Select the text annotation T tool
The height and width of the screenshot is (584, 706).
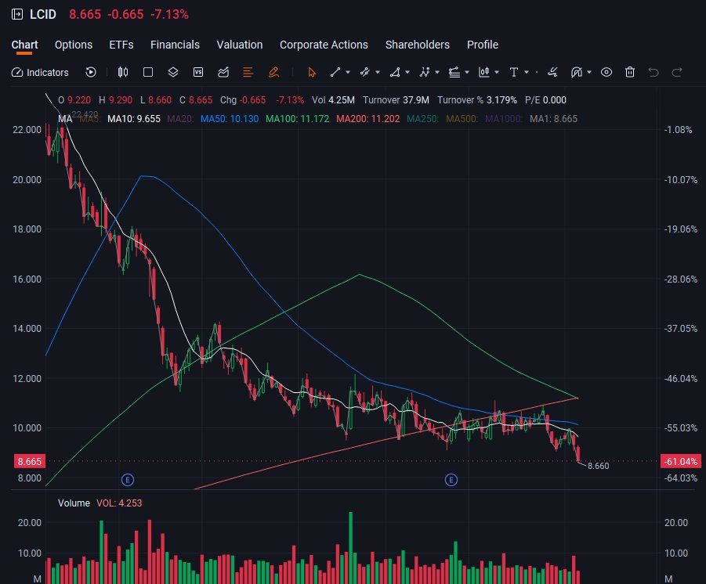514,72
